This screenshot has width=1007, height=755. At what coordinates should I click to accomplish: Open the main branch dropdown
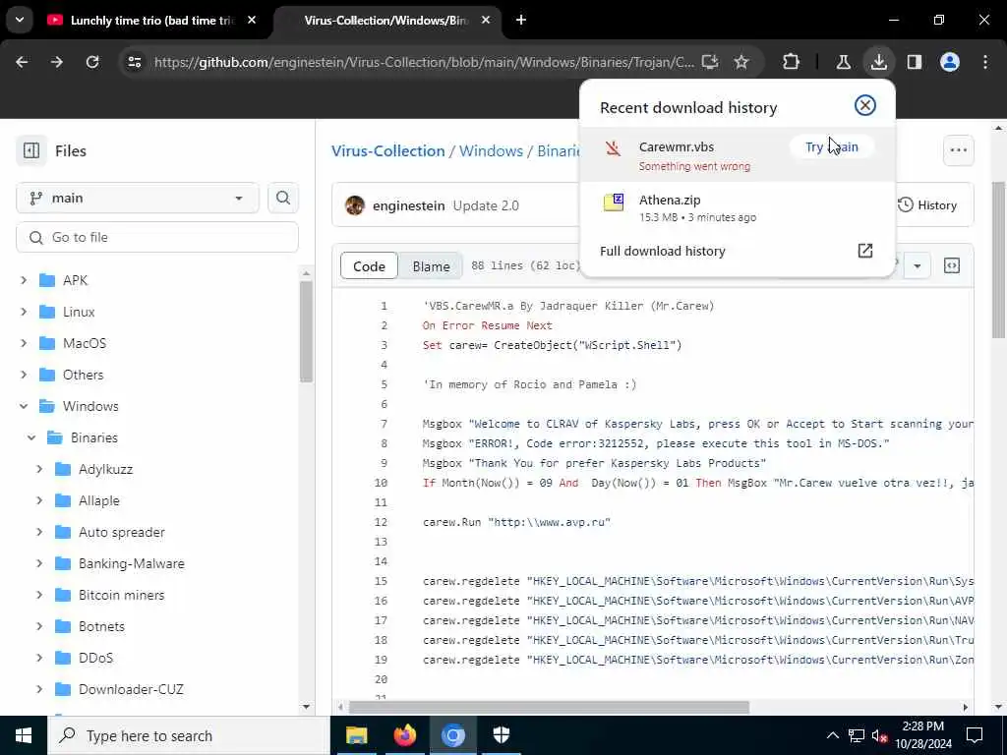(x=138, y=198)
